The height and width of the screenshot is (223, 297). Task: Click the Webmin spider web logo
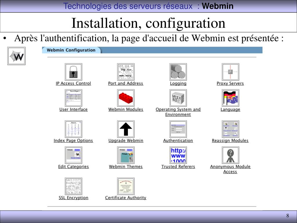point(16,56)
